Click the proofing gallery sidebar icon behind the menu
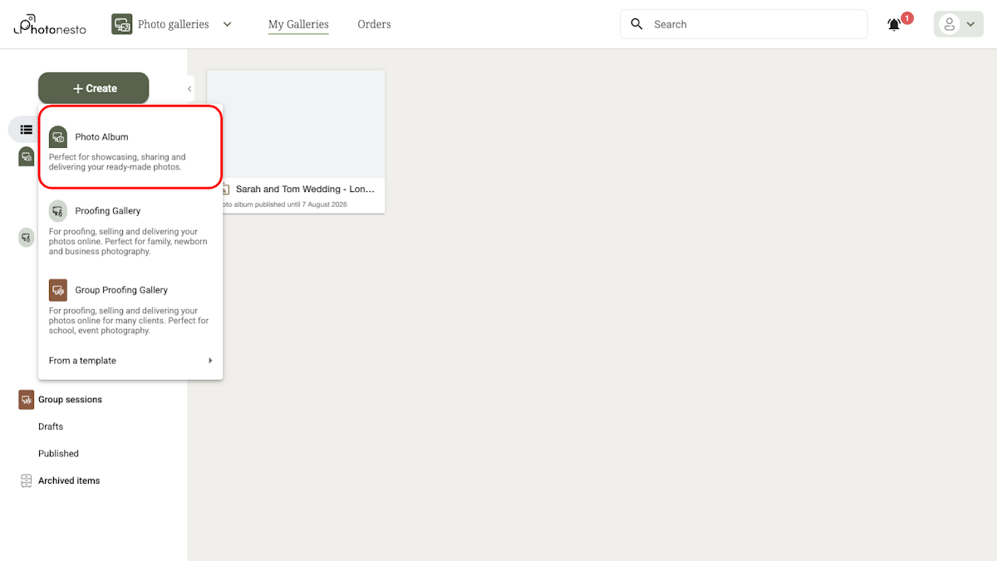This screenshot has height=561, width=997. click(x=27, y=238)
